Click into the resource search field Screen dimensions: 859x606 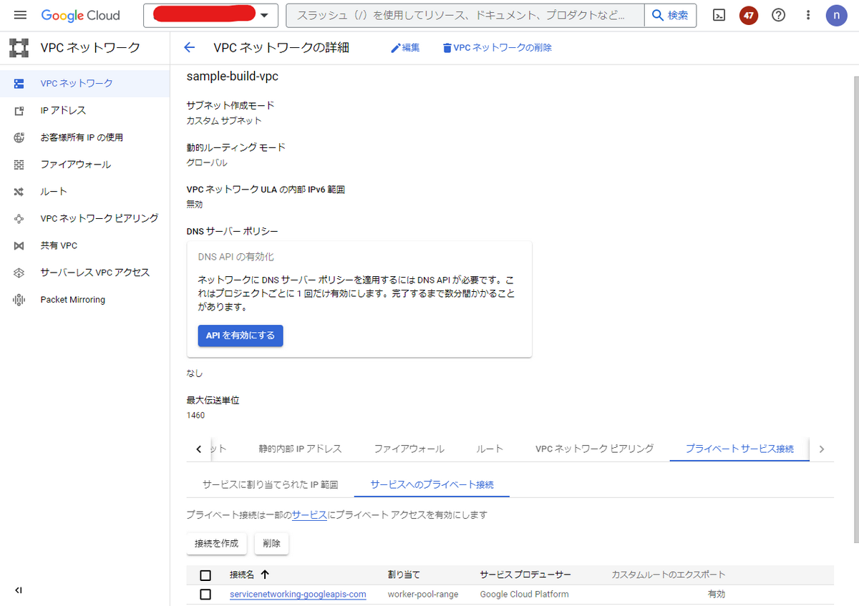[465, 15]
